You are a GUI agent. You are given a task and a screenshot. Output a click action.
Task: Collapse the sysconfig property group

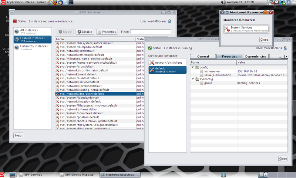coord(192,79)
